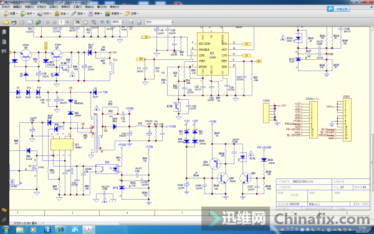
Task: Click the marquee zoom magnifier tool
Action: (x=93, y=22)
